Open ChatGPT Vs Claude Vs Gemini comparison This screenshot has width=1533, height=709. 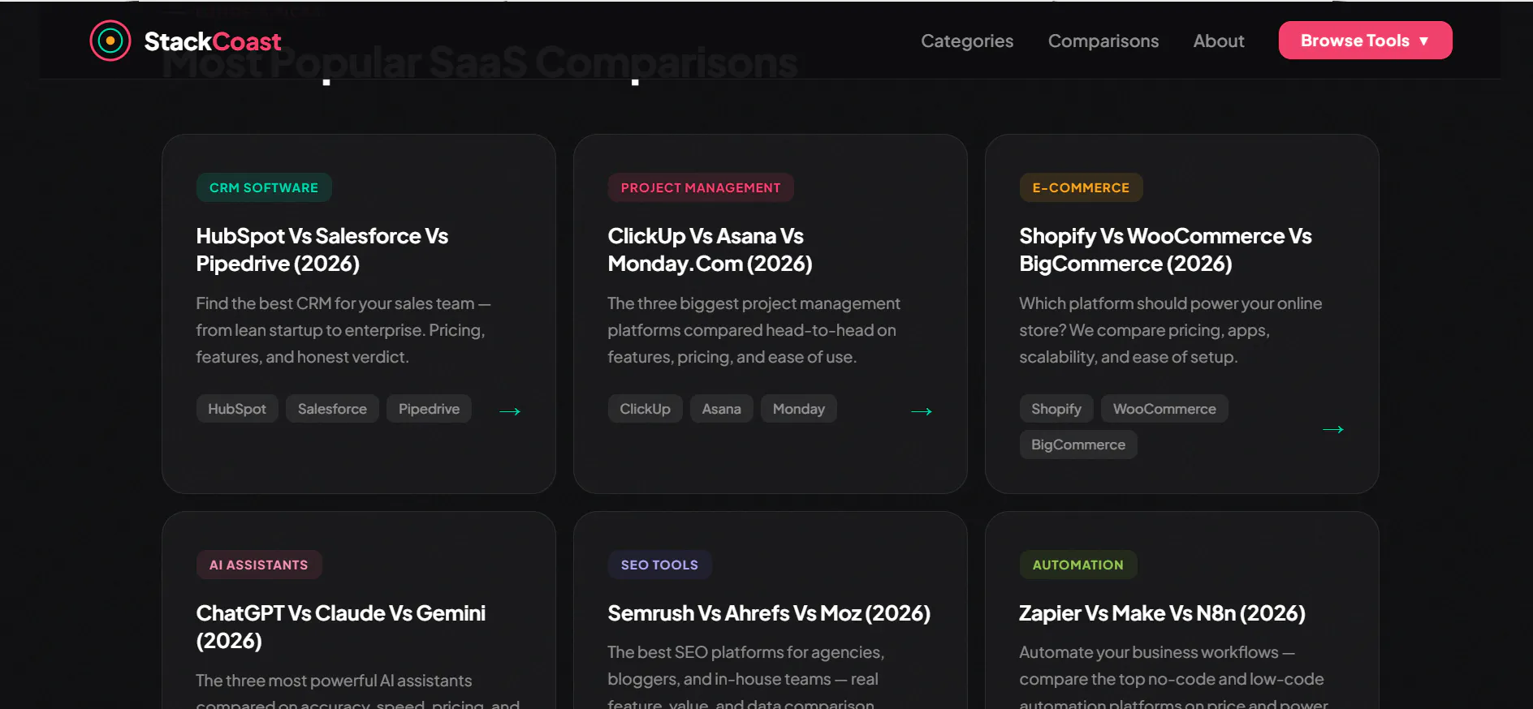[x=341, y=627]
